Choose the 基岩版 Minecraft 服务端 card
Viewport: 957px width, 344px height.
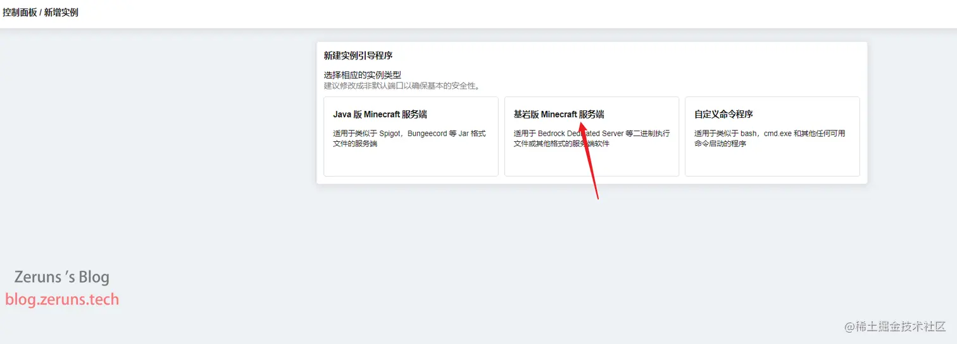(x=591, y=136)
